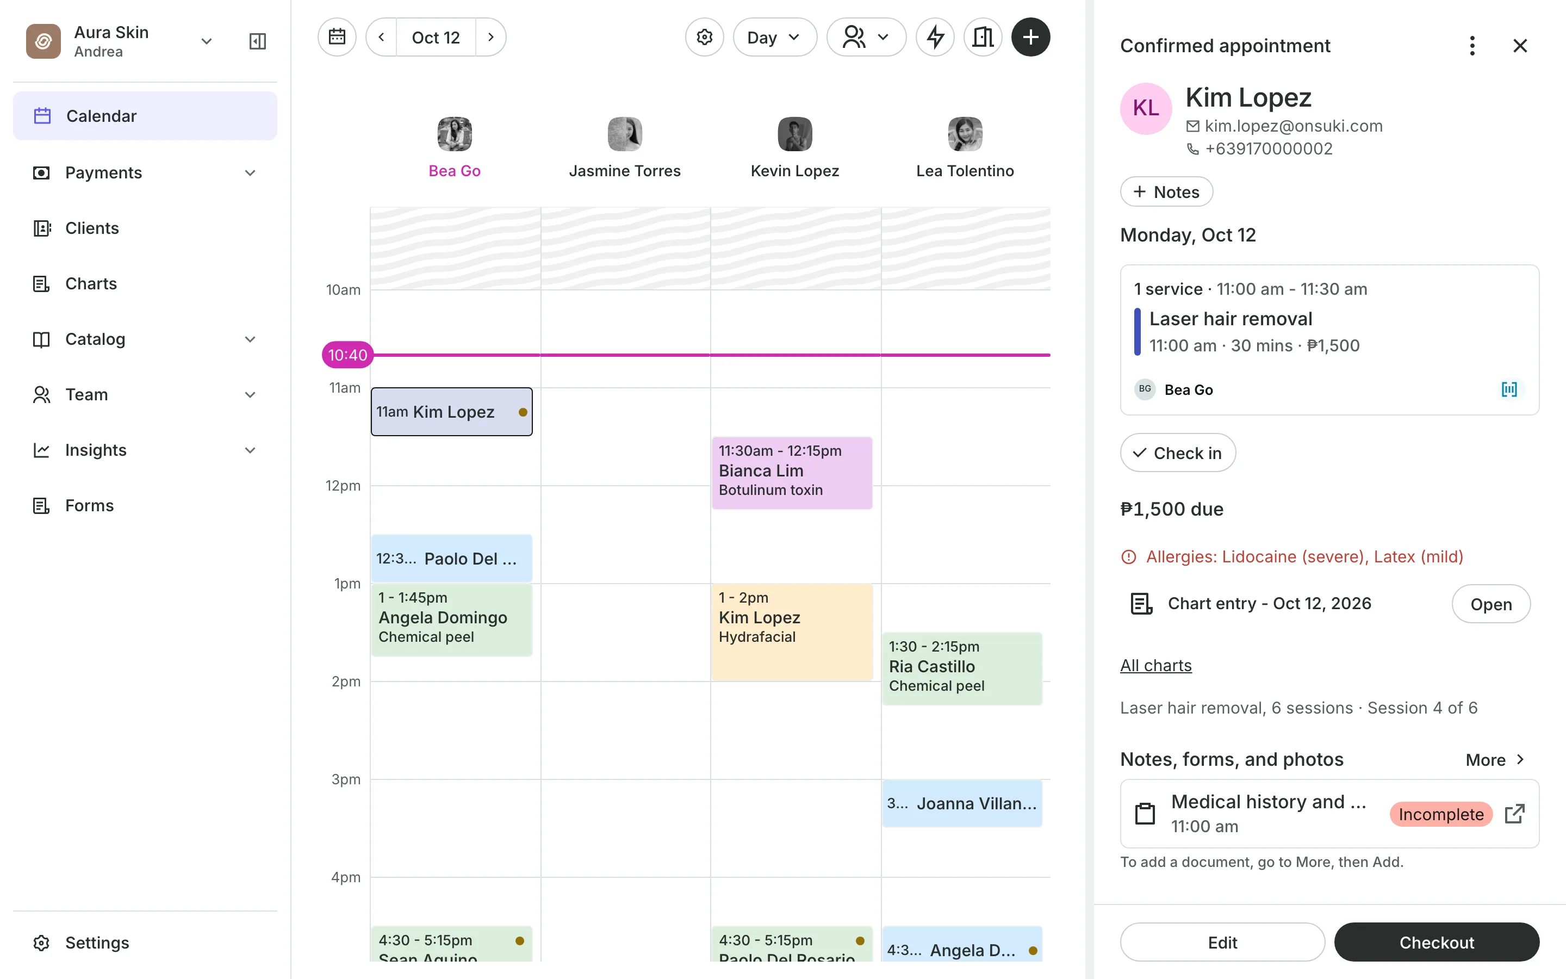Select Calendar in the sidebar

click(145, 116)
